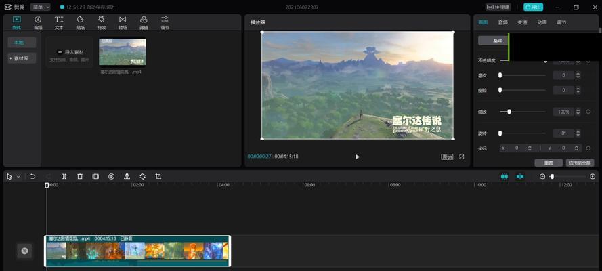Click the 瘦脸 value stepper arrows
Image resolution: width=602 pixels, height=271 pixels.
tap(578, 90)
